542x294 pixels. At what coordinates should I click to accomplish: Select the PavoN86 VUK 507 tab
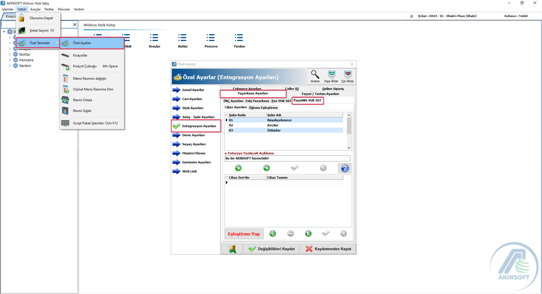[307, 101]
